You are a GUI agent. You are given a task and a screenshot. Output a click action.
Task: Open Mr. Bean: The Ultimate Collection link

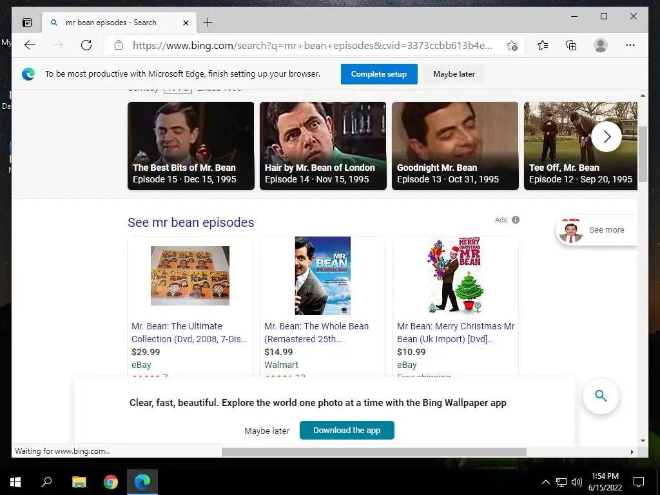(189, 333)
